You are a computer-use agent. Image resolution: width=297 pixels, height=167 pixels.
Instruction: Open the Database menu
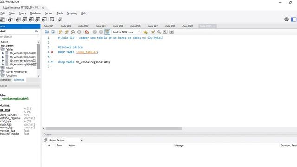click(x=35, y=13)
